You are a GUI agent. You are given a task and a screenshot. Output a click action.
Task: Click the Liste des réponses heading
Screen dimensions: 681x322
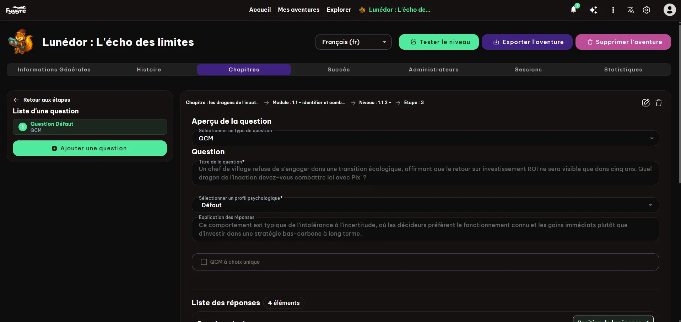click(x=226, y=303)
